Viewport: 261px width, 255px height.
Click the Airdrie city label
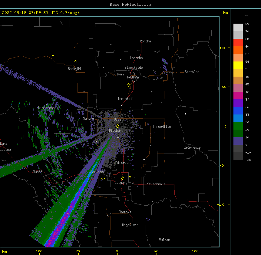tap(122, 163)
